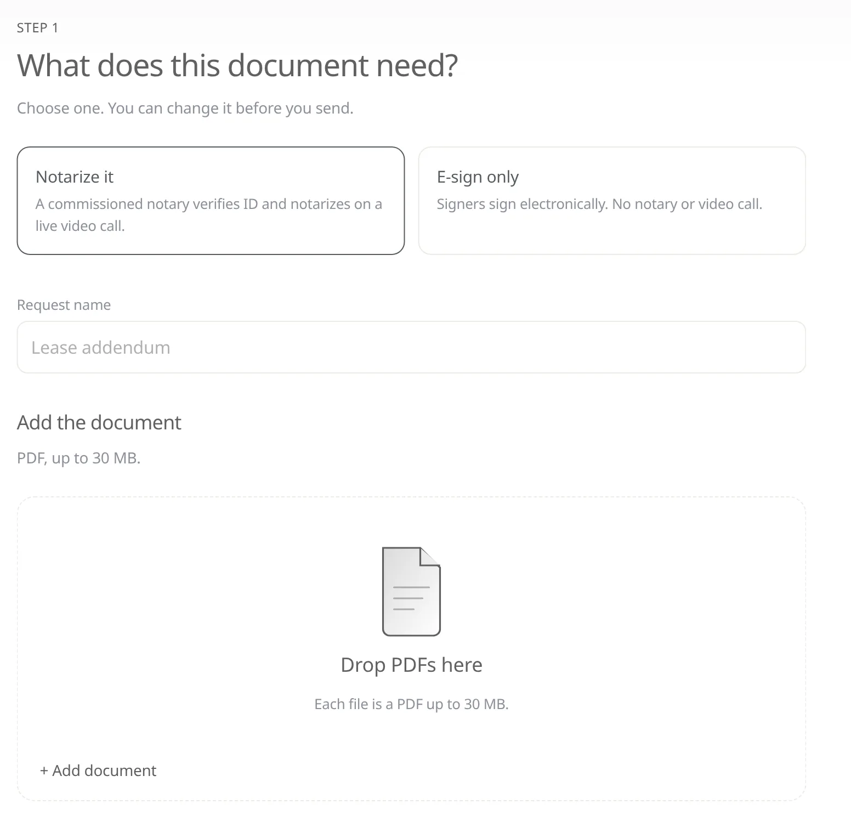Click the 'Signers sign electronically' description
Viewport: 851px width, 827px height.
coord(599,205)
